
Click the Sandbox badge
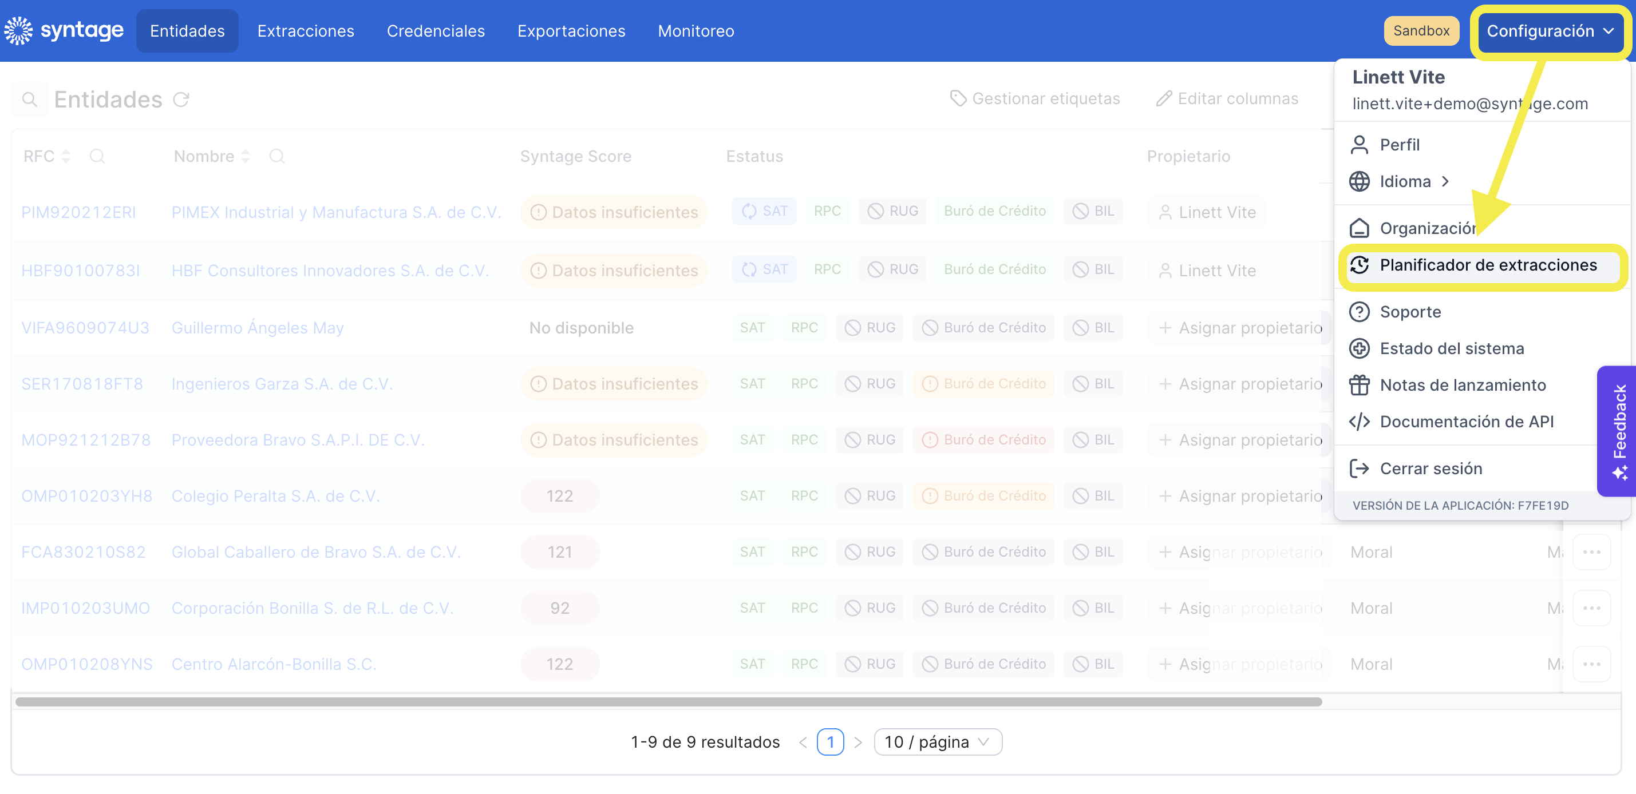click(1421, 30)
